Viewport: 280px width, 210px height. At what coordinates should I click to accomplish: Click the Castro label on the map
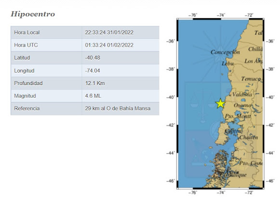click(233, 131)
